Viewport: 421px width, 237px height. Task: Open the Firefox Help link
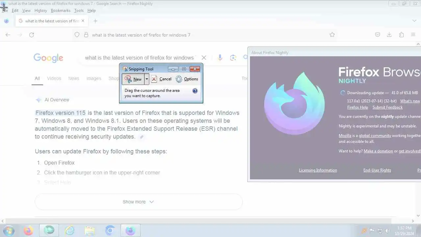(x=358, y=107)
